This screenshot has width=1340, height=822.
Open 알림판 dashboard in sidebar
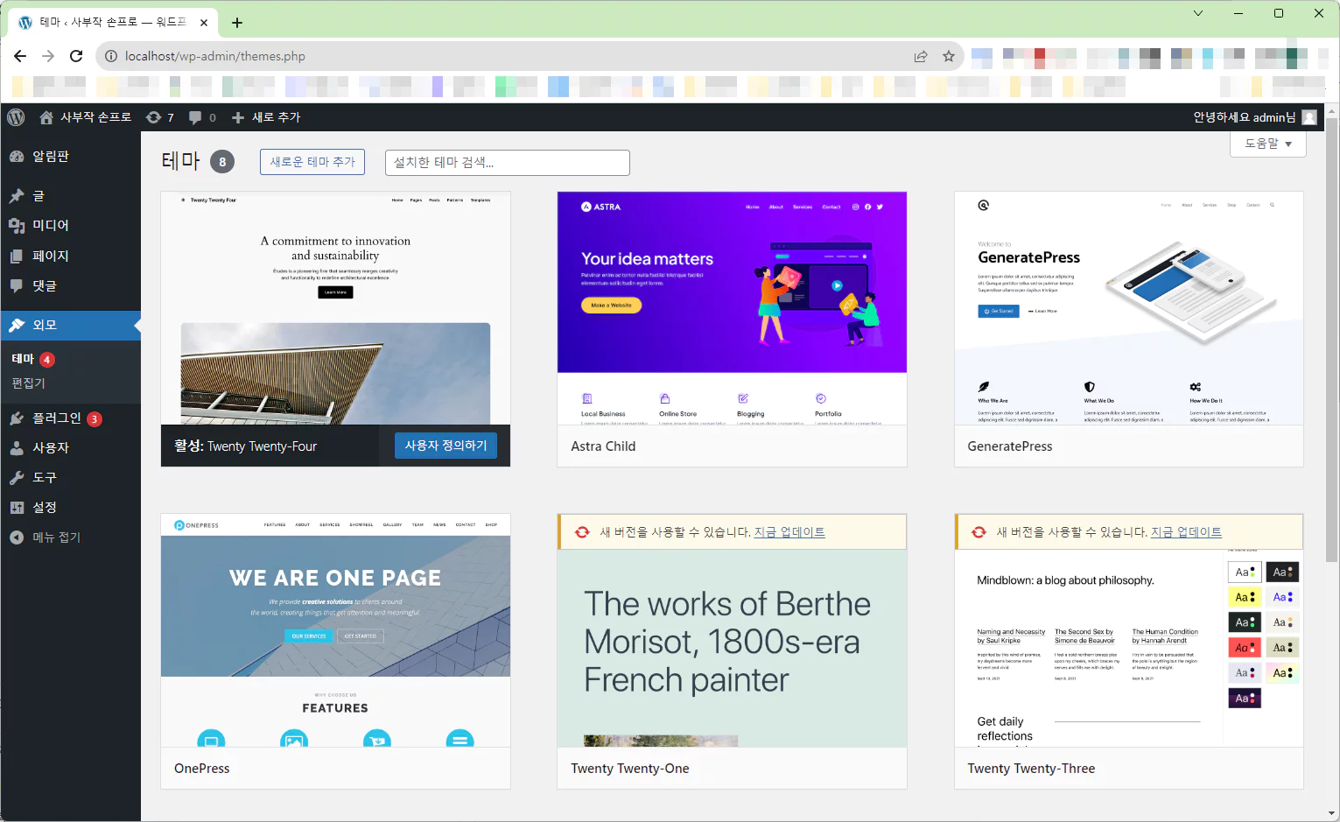pyautogui.click(x=70, y=156)
